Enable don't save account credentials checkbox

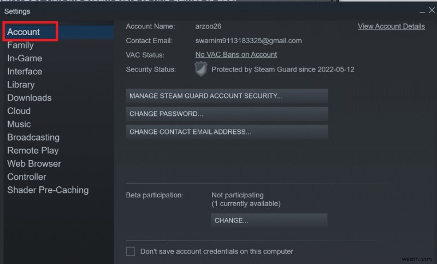pos(131,251)
